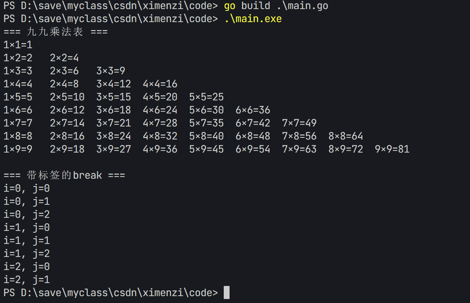Screen dimensions: 470x303
Task: Click the 'go build .\main.go' command text
Action: coord(276,6)
